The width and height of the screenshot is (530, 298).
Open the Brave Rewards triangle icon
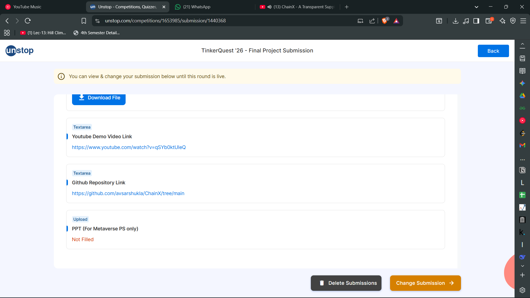click(x=396, y=21)
